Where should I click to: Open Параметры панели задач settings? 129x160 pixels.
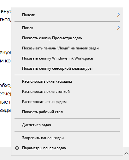67,148
